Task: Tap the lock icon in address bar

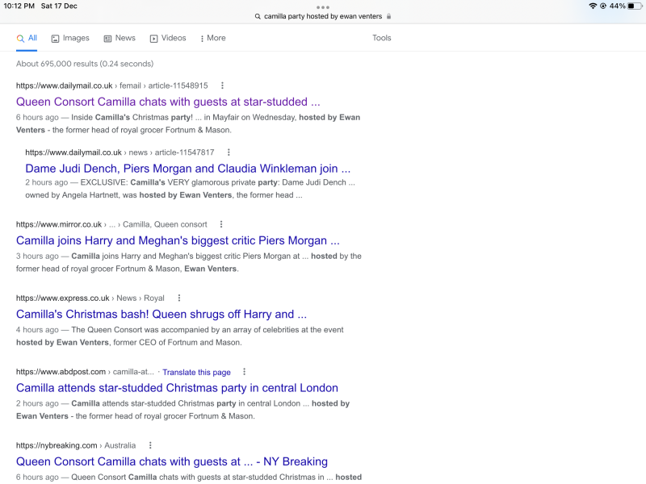Action: 388,16
